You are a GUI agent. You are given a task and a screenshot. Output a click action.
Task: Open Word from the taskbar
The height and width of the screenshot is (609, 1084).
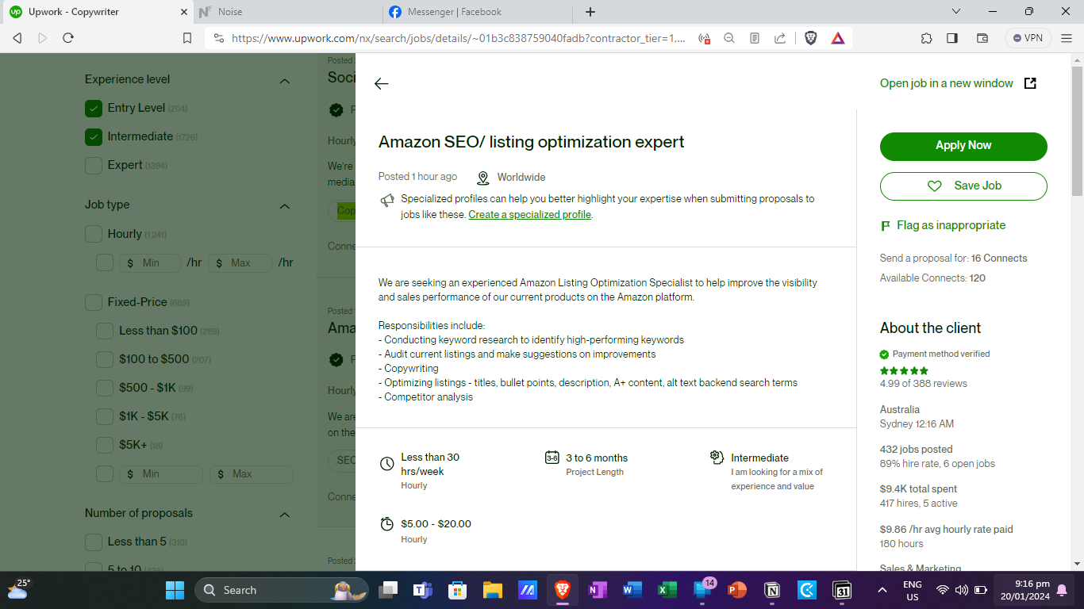[x=632, y=590]
